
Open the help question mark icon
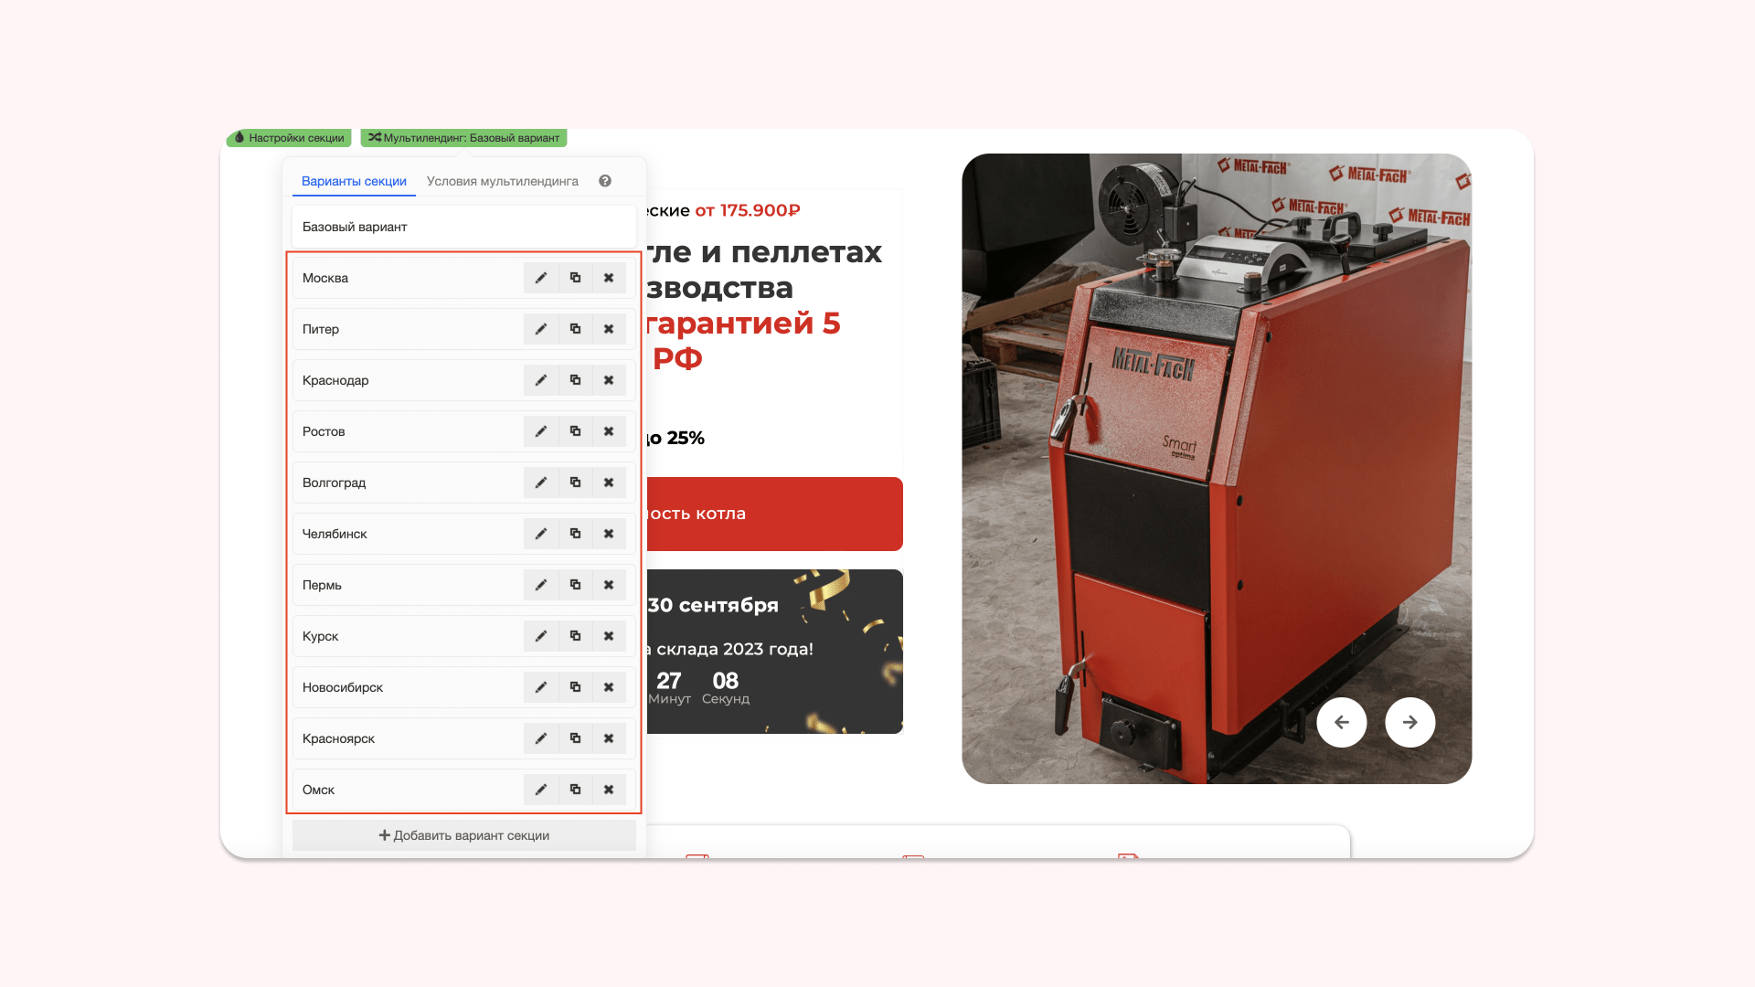pyautogui.click(x=605, y=181)
